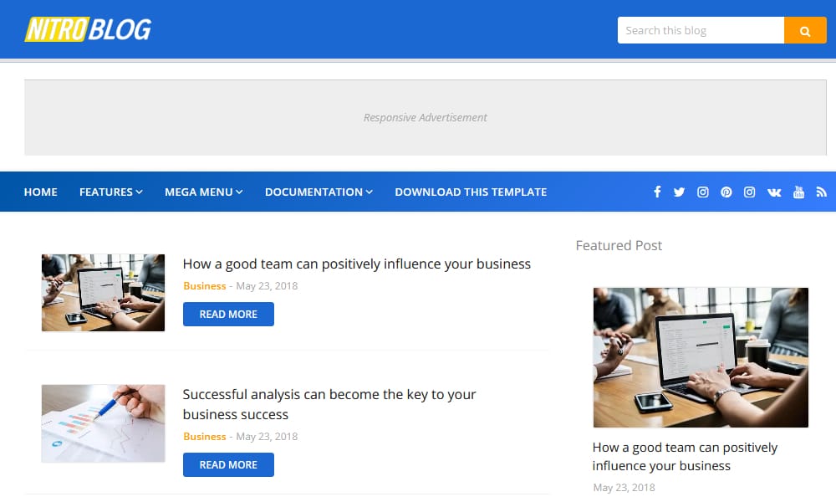
Task: Click the RSS feed icon
Action: pyautogui.click(x=821, y=192)
